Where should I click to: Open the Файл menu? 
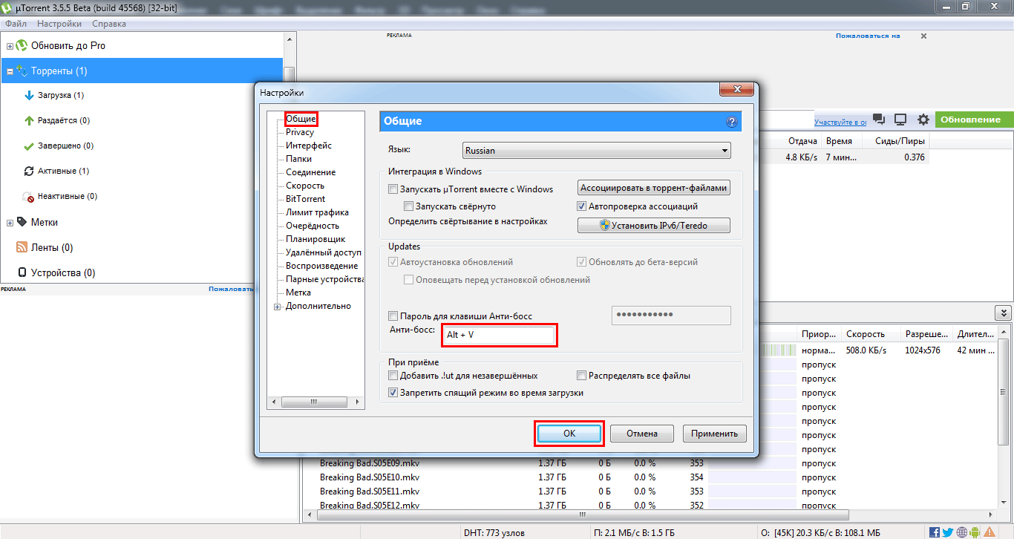[x=16, y=24]
